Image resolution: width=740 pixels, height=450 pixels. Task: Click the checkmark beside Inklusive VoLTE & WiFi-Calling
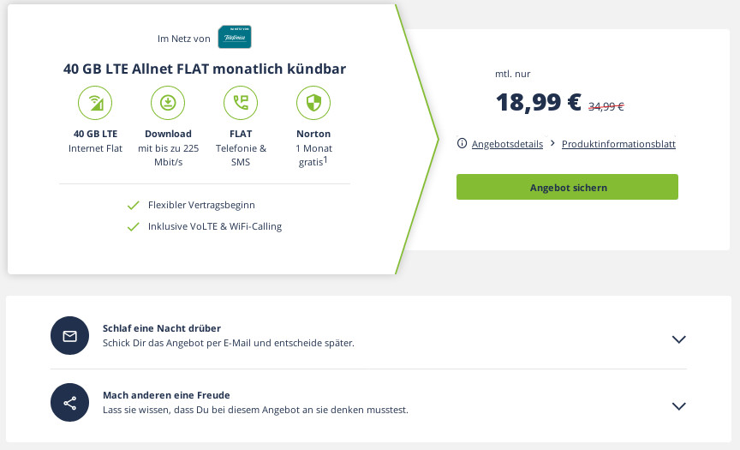tap(133, 226)
